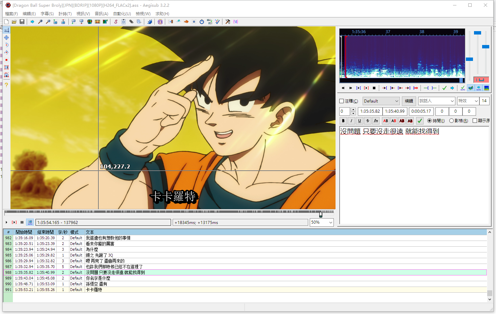
Task: Open the Timing Post-Processor clock icon
Action: (202, 22)
